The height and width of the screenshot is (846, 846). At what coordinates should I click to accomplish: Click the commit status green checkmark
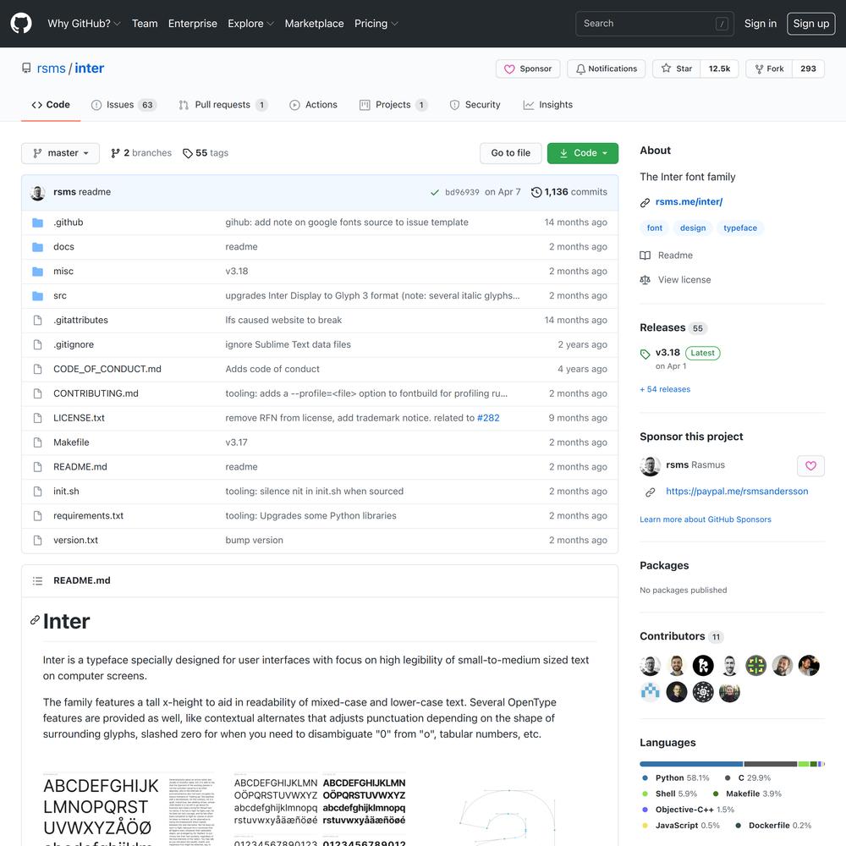pyautogui.click(x=434, y=192)
